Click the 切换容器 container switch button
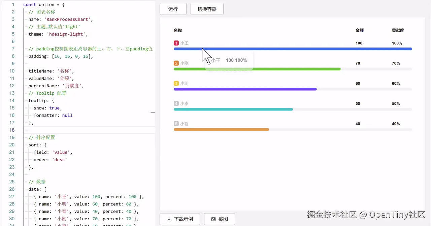Viewport: 431px width, 226px height. tap(207, 9)
